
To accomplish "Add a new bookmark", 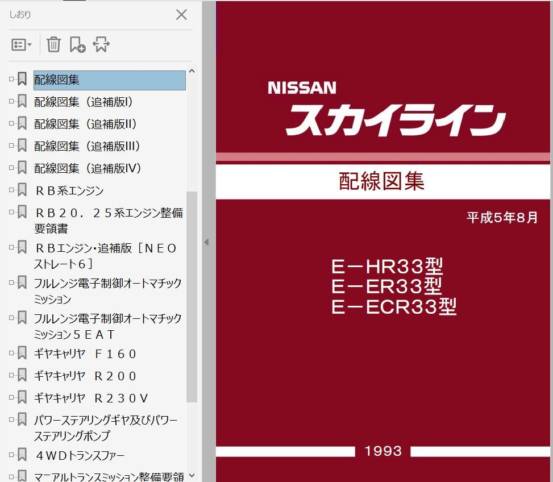I will [77, 44].
